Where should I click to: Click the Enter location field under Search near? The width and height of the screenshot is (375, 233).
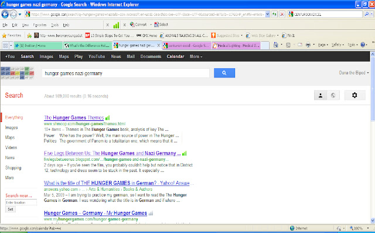[x=21, y=202]
